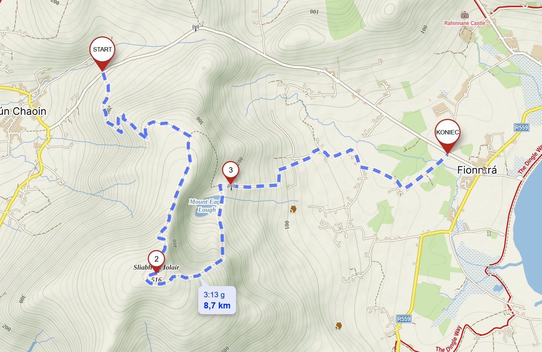The image size is (542, 352).
Task: Open the 8,7 km route summary tooltip
Action: point(217,300)
